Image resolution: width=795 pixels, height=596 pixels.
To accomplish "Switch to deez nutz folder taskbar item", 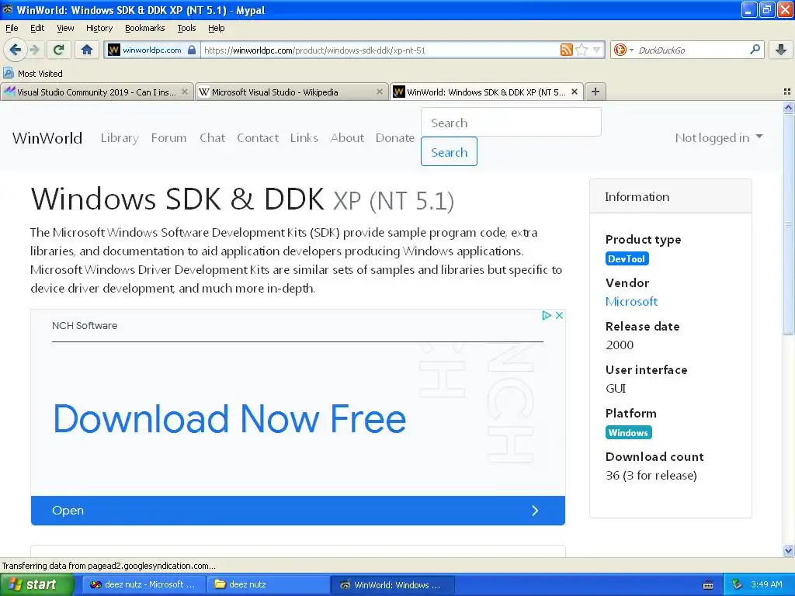I will coord(268,584).
